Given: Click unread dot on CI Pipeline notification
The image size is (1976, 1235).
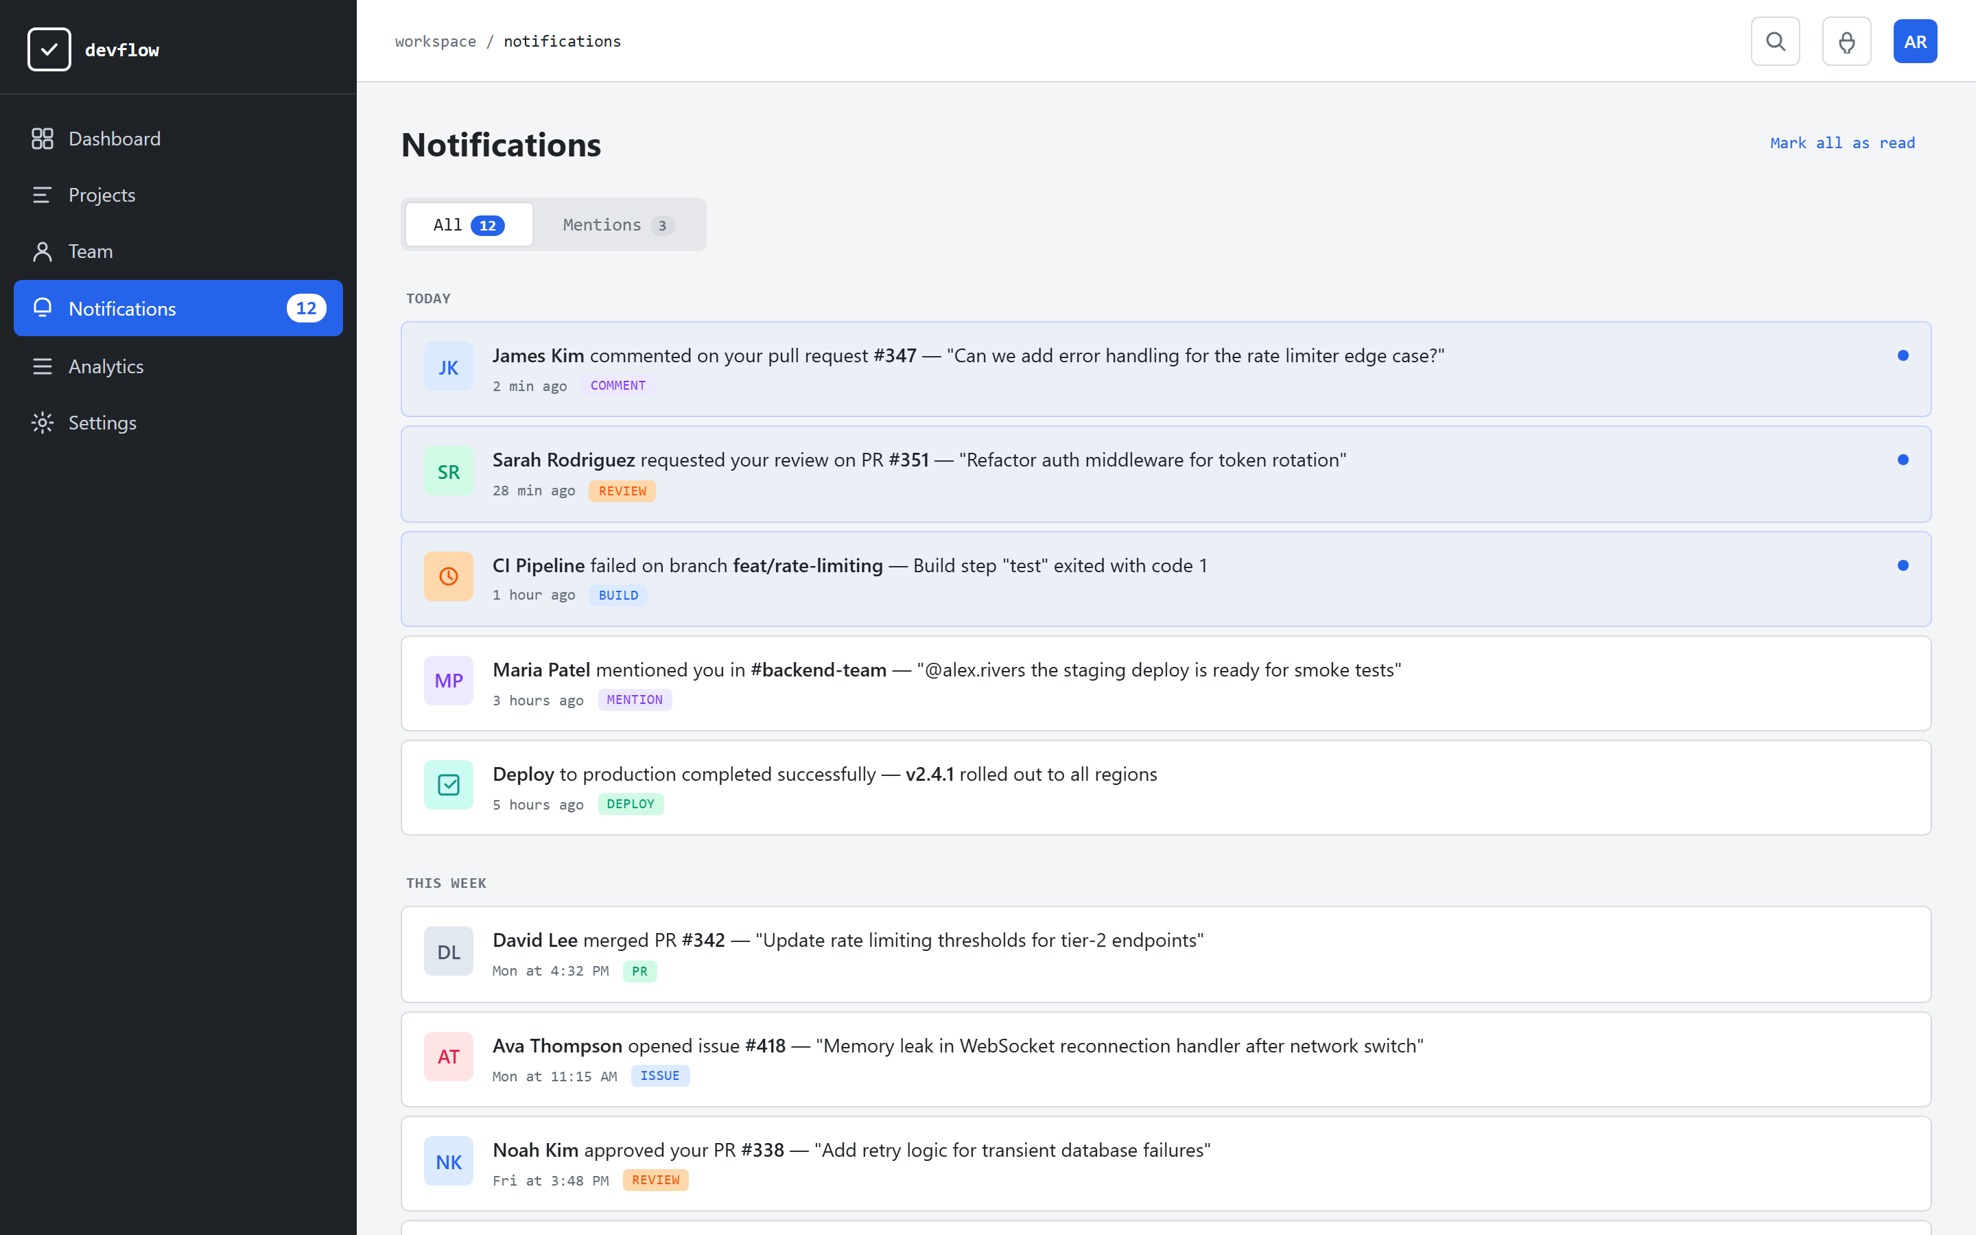Looking at the screenshot, I should [x=1903, y=565].
